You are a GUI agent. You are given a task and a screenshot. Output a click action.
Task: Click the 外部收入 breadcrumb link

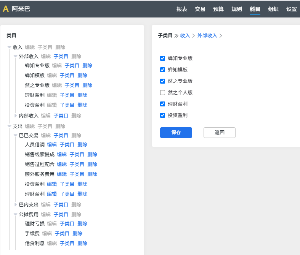pyautogui.click(x=207, y=35)
